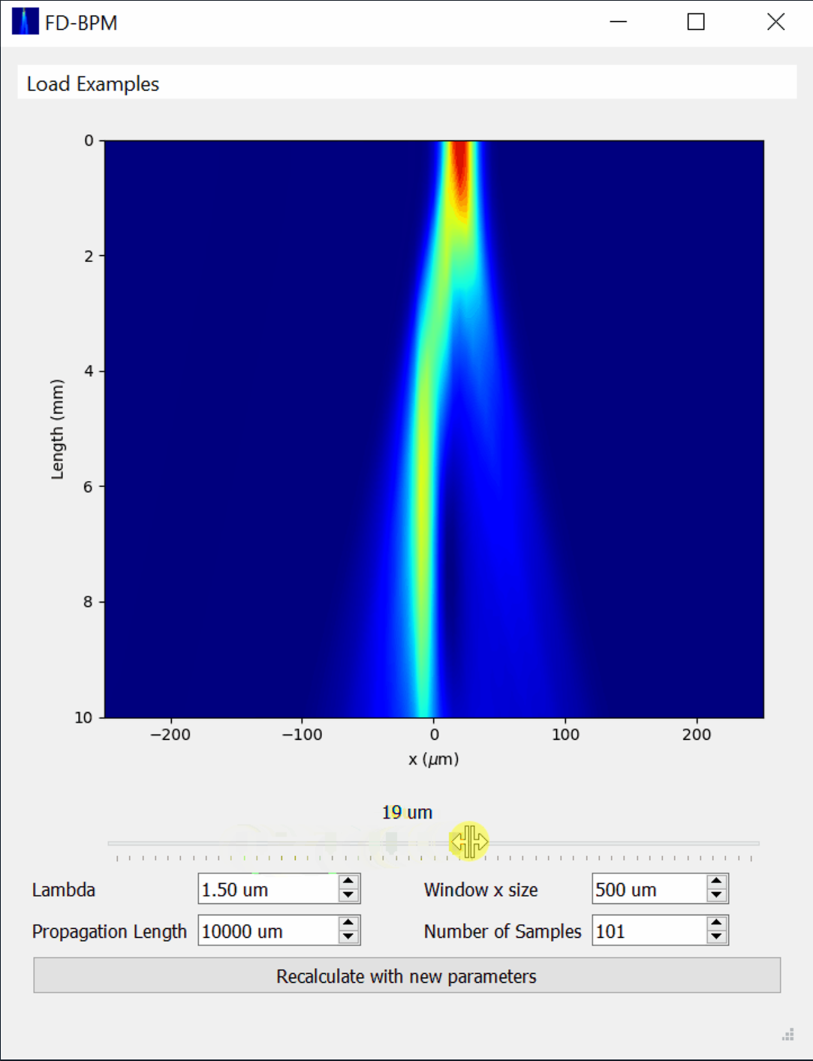
Task: Decrease Lambda using its down arrow
Action: pyautogui.click(x=347, y=896)
